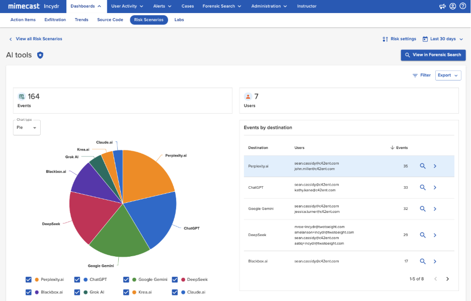This screenshot has height=301, width=471.
Task: Expand the ChatGPT row chevron
Action: coord(435,187)
